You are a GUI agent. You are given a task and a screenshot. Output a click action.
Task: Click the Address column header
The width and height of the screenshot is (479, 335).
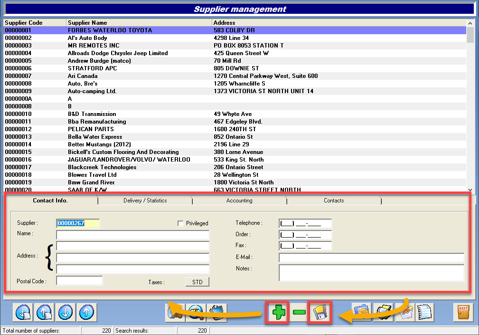coord(339,23)
